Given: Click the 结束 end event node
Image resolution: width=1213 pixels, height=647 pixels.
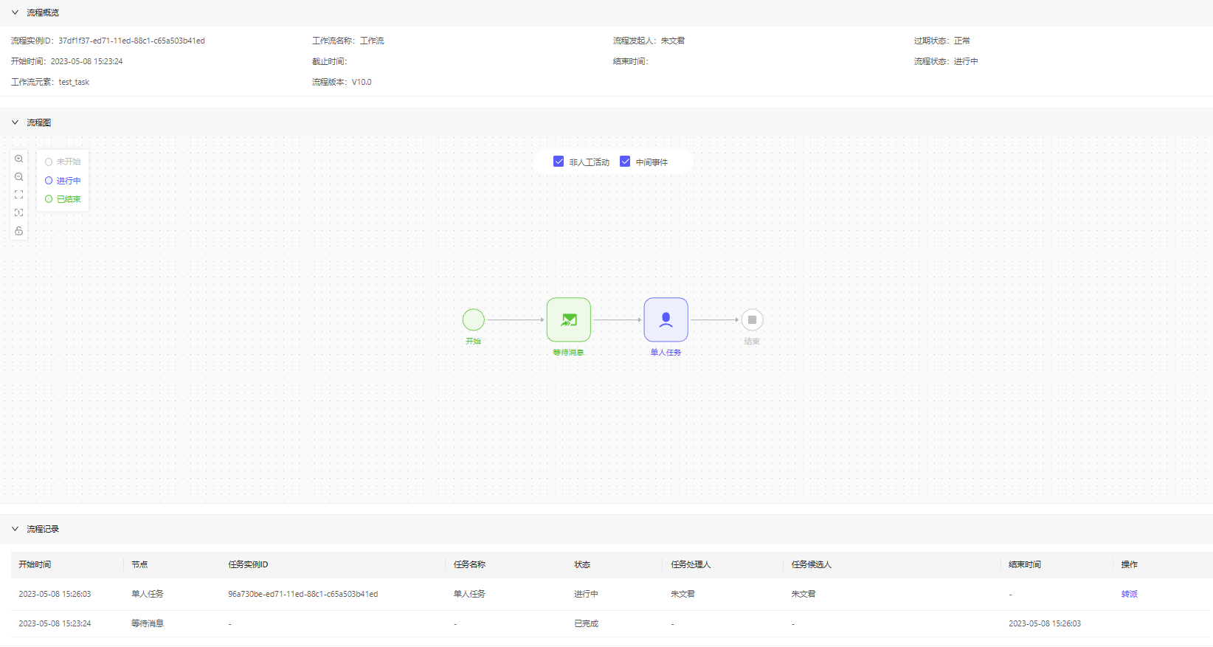Looking at the screenshot, I should click(752, 319).
